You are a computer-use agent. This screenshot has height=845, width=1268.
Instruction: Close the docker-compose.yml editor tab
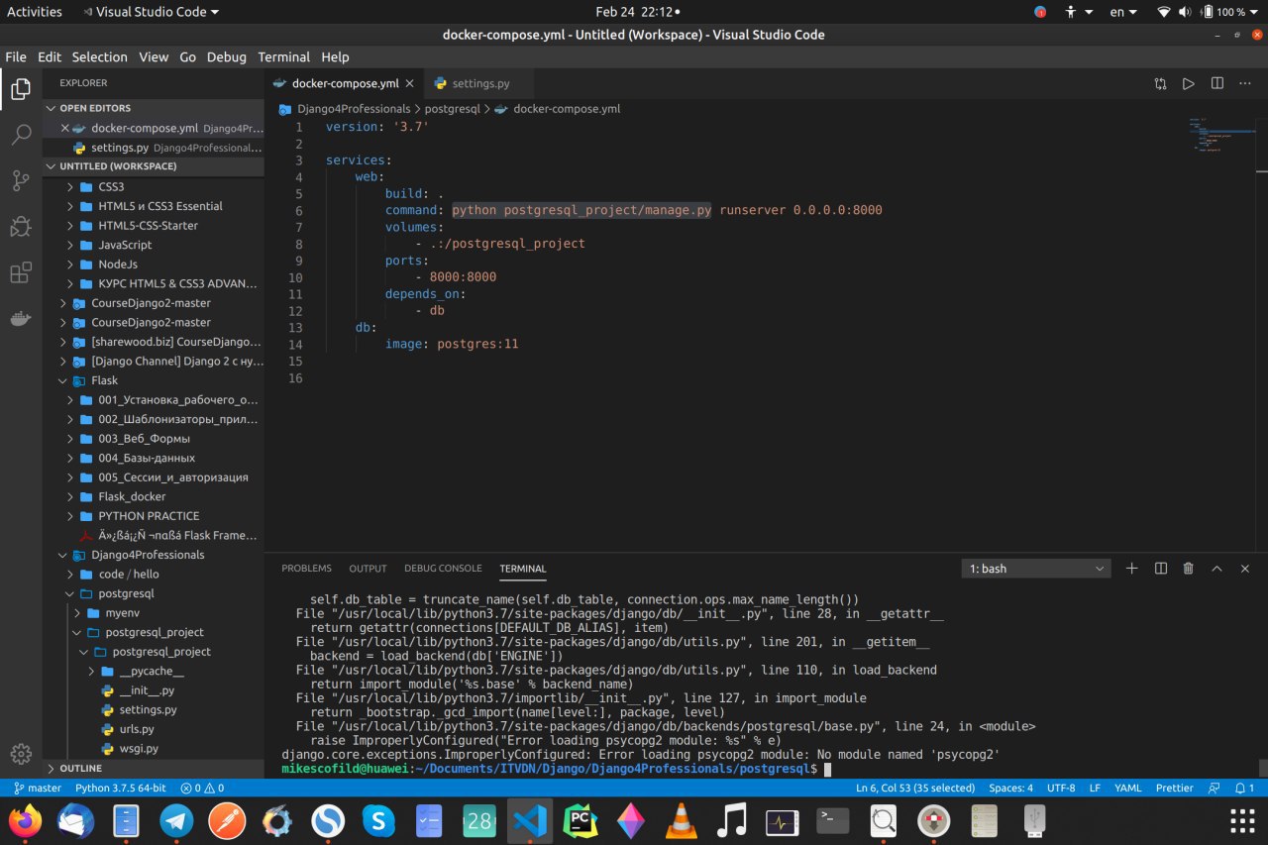pos(411,84)
